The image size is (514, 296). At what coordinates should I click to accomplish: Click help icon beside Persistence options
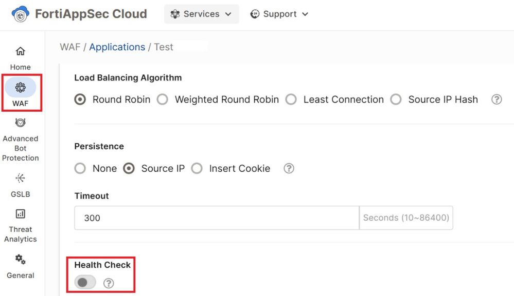tap(289, 168)
